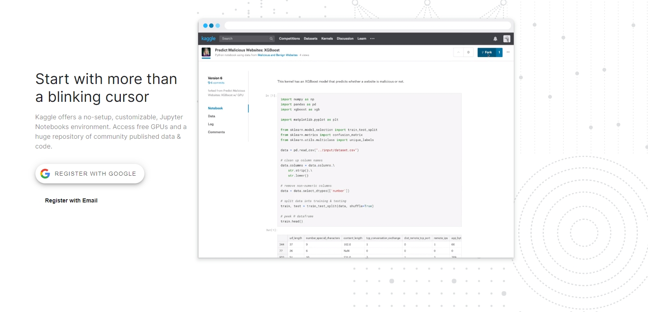
Task: Open the Kernels menu item
Action: (x=327, y=39)
